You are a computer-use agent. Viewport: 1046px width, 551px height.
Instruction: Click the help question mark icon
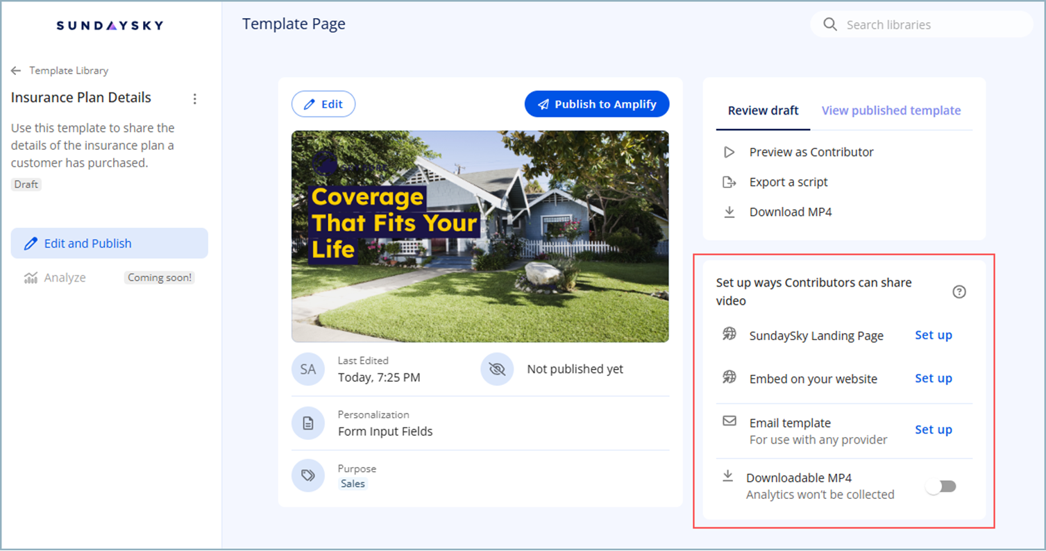point(959,292)
